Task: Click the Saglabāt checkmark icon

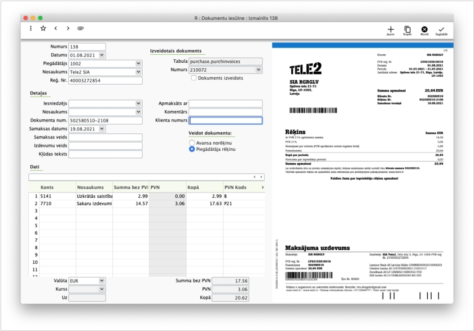Action: (441, 29)
